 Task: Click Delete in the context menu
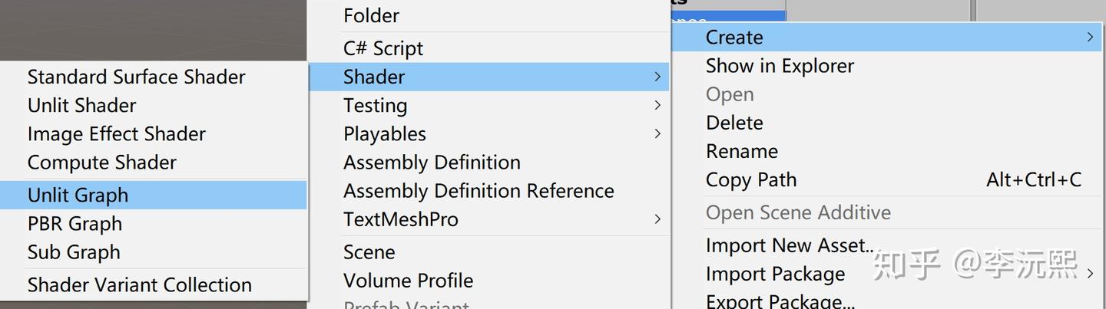point(733,123)
